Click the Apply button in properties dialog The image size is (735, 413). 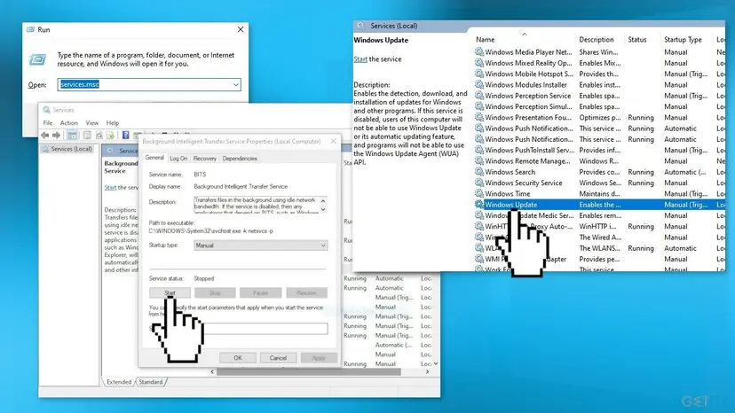[319, 358]
